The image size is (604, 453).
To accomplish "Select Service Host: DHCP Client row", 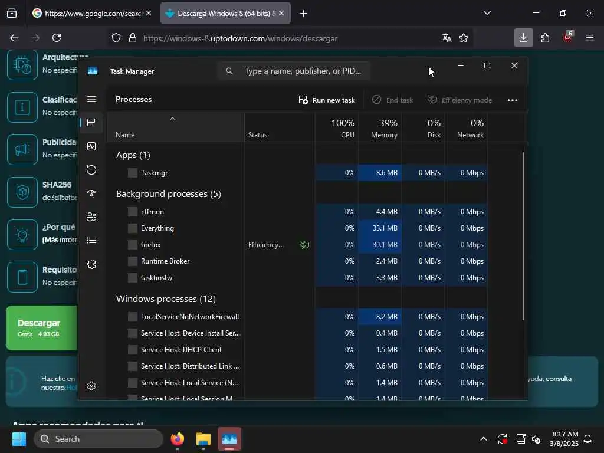I will point(297,350).
